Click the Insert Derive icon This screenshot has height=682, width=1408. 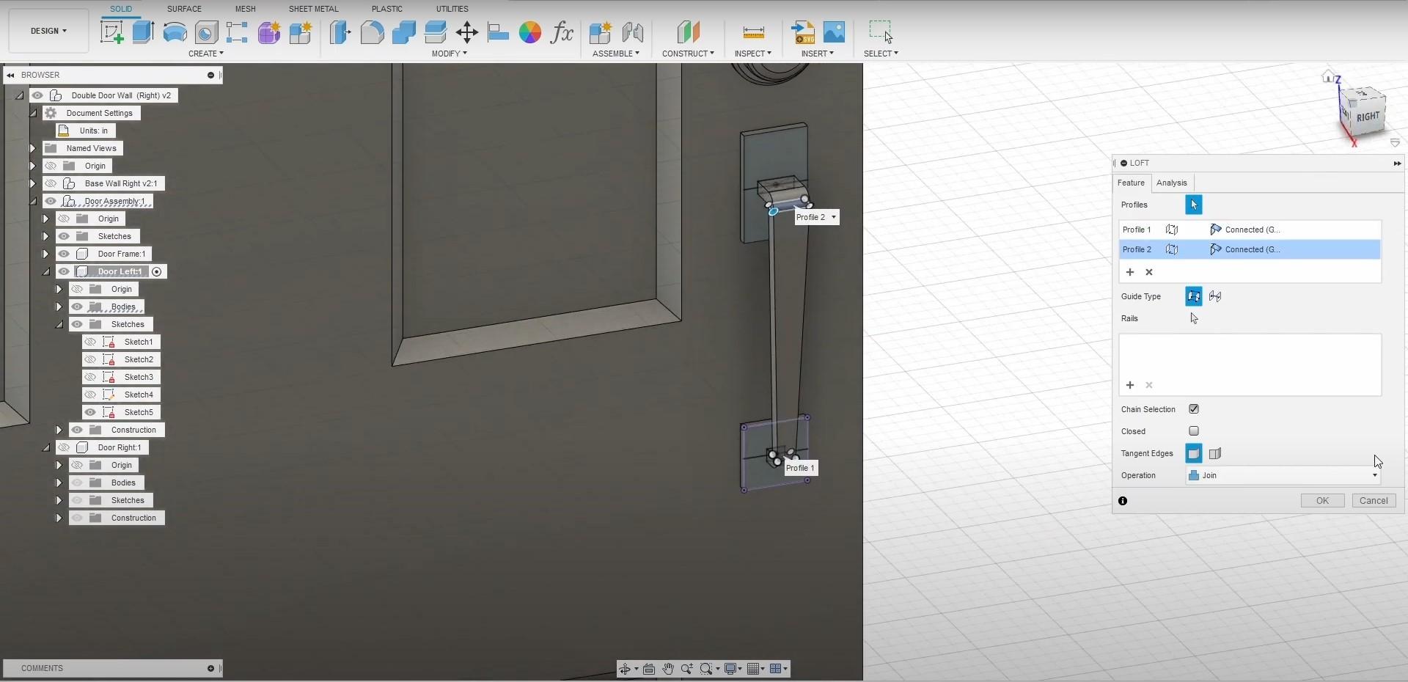click(x=803, y=32)
